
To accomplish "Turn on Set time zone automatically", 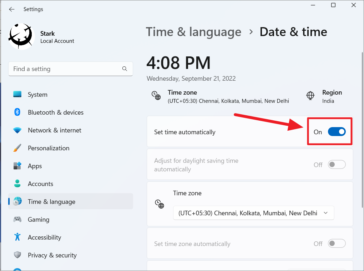I will click(x=336, y=244).
